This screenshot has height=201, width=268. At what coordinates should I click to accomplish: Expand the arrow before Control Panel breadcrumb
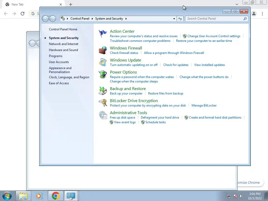68,19
